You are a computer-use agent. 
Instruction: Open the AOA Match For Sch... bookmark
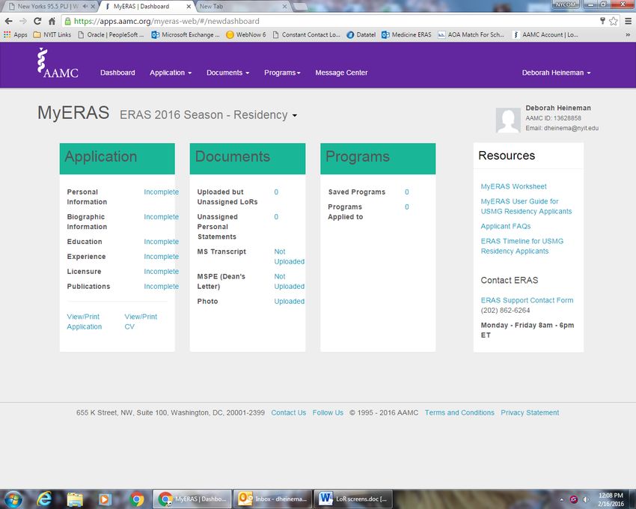[x=471, y=35]
